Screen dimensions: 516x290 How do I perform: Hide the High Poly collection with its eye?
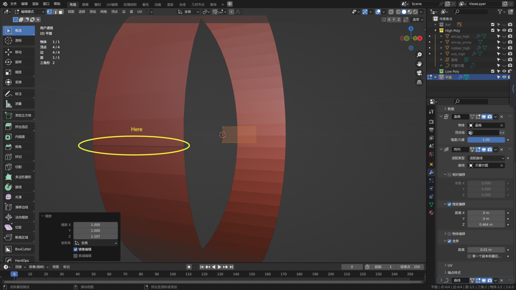pyautogui.click(x=504, y=31)
